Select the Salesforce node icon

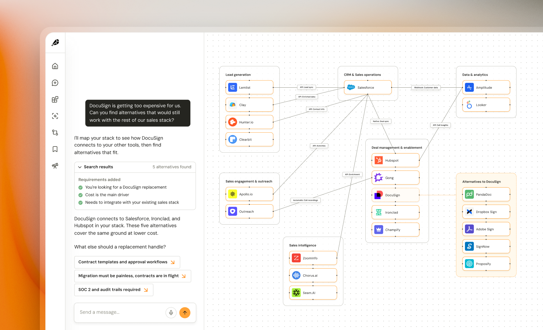pyautogui.click(x=351, y=87)
